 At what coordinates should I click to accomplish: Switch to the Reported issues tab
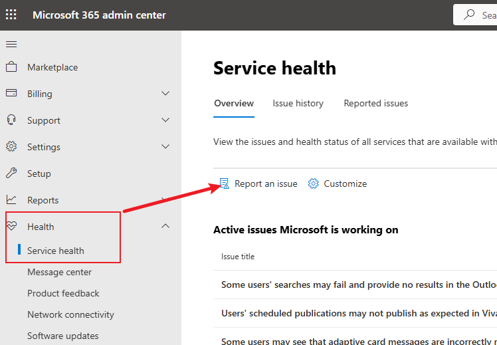point(376,104)
